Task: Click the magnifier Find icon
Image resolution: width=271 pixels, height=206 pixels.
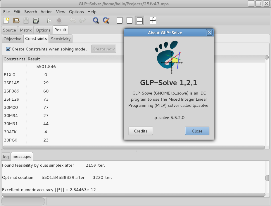Action: pos(96,20)
